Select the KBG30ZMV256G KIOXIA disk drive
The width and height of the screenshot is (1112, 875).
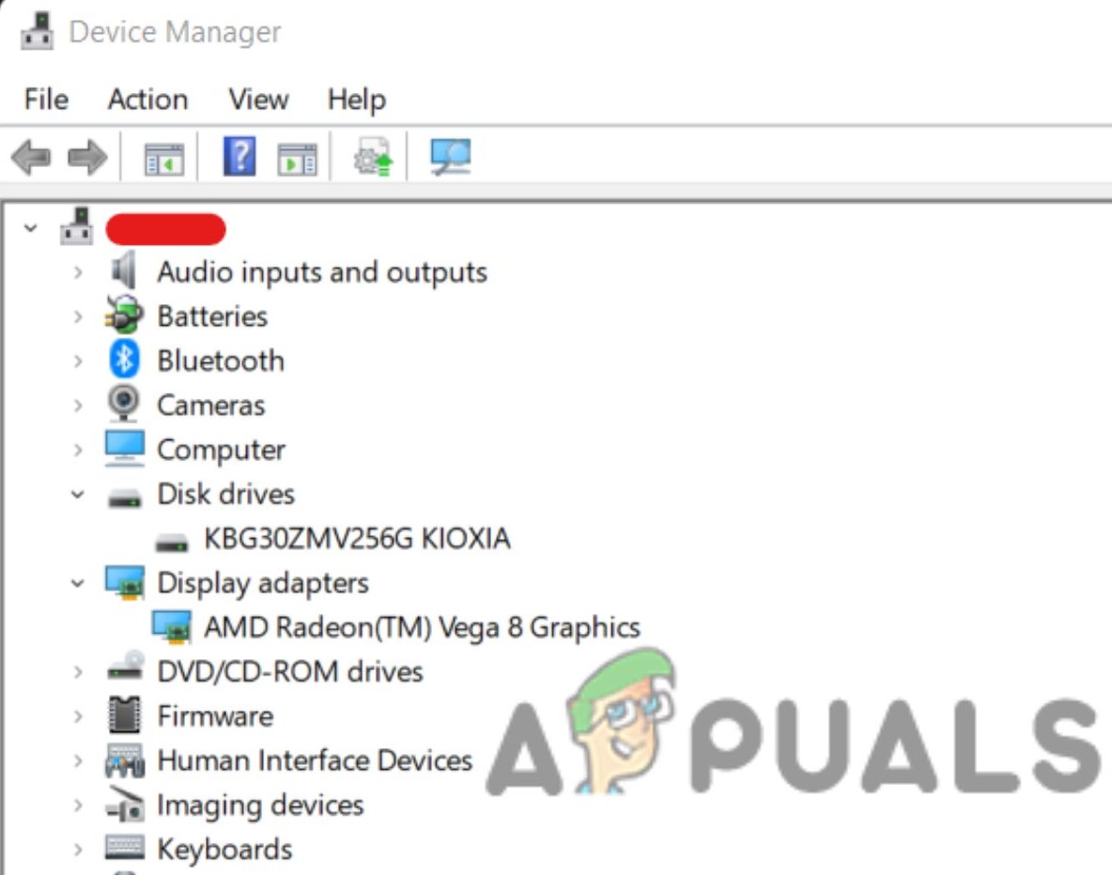[x=362, y=538]
